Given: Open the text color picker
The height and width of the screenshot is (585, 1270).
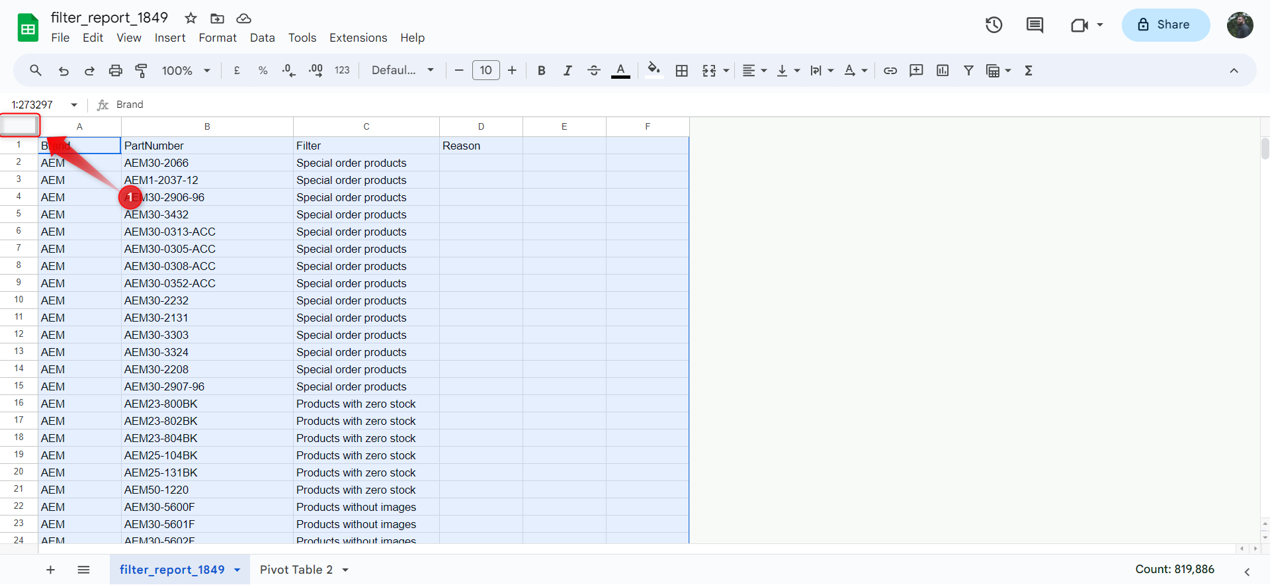Looking at the screenshot, I should tap(620, 70).
